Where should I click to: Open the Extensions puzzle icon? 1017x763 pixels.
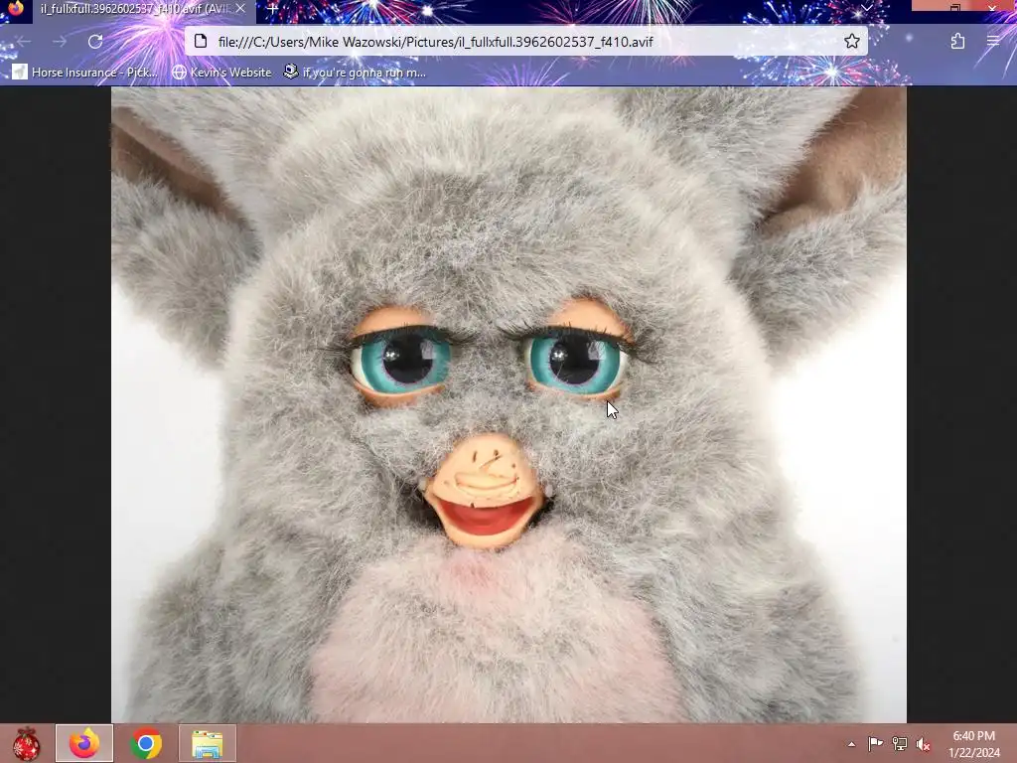tap(957, 42)
